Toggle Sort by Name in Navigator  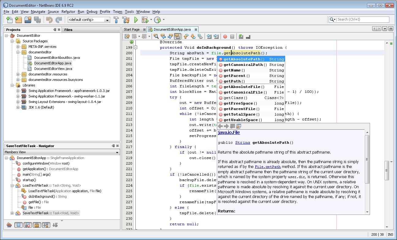(46, 225)
